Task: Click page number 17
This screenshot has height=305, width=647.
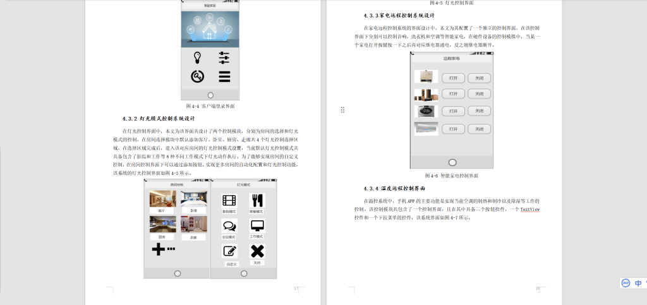Action: [x=296, y=289]
